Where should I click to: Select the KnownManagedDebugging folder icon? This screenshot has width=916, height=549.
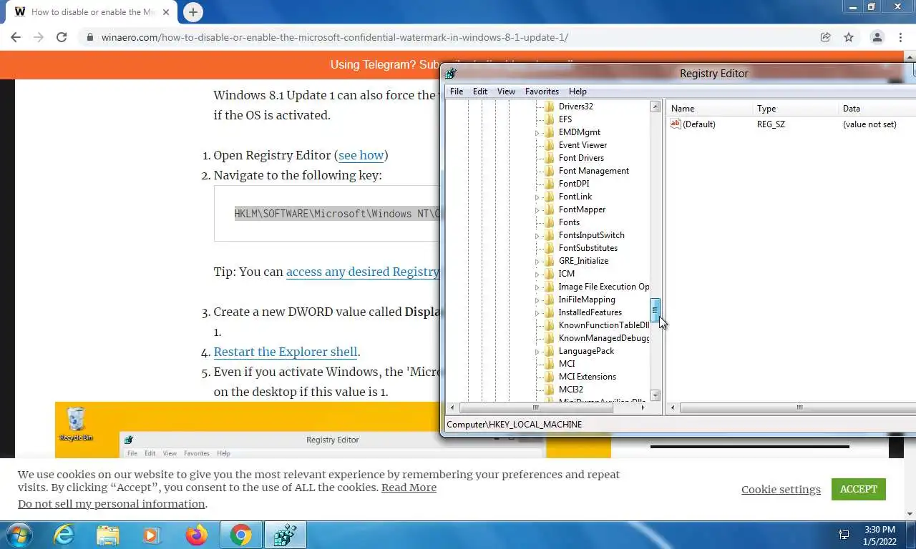click(550, 338)
